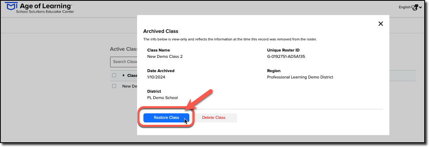The height and width of the screenshot is (147, 429).
Task: Open the New De… class row
Action: (x=130, y=86)
